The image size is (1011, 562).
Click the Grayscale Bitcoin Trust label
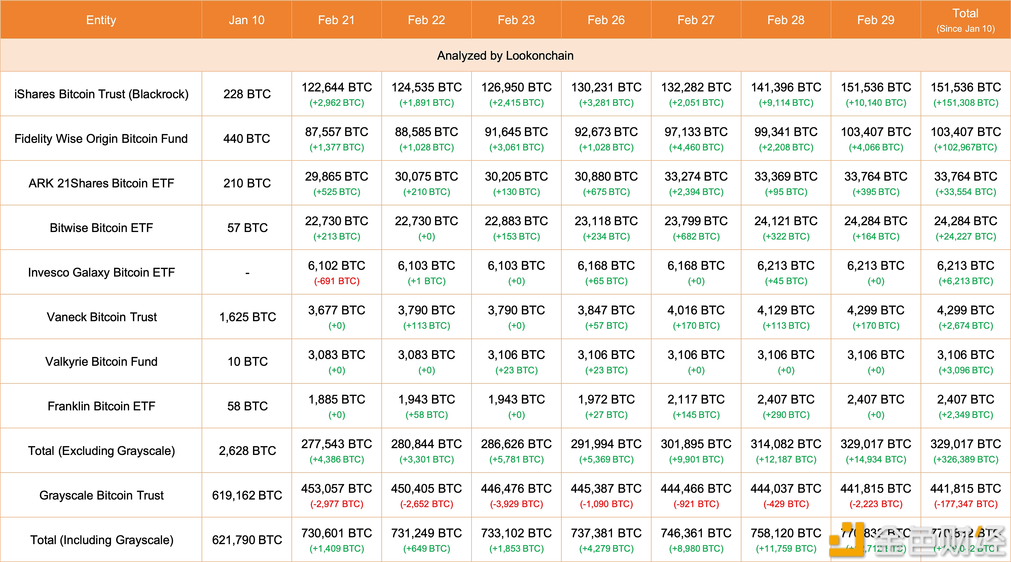[101, 495]
